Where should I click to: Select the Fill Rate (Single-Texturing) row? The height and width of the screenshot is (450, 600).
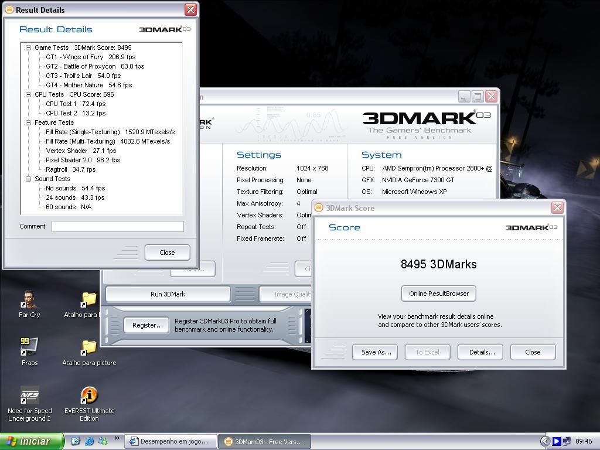tap(110, 132)
